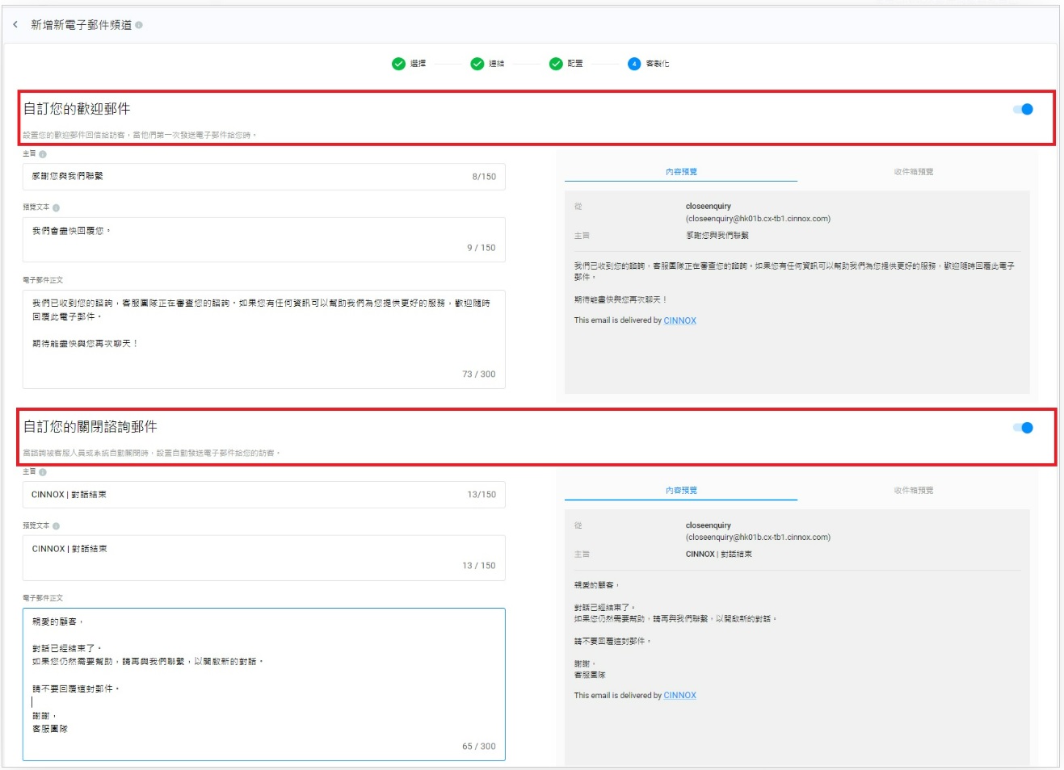Turn off the 自訂您的歡迎郵件 switch
The image size is (1064, 770).
click(1023, 109)
